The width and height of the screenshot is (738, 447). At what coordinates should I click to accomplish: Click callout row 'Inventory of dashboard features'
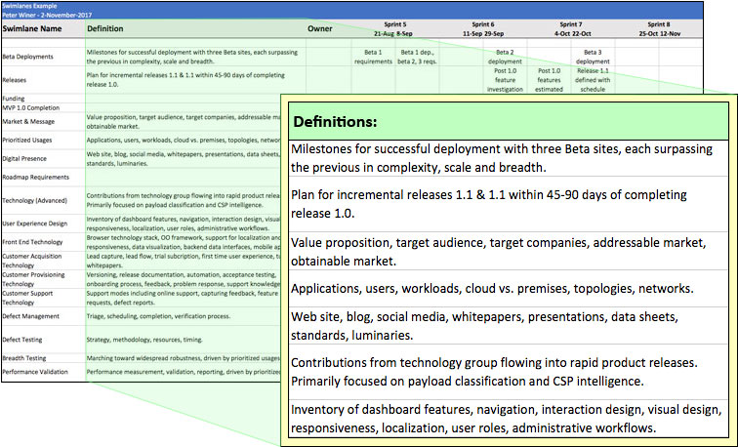click(509, 419)
